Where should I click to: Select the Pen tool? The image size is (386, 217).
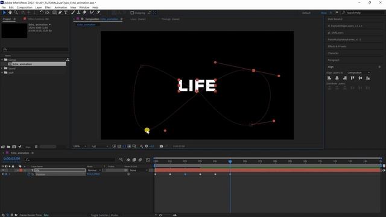click(x=60, y=13)
